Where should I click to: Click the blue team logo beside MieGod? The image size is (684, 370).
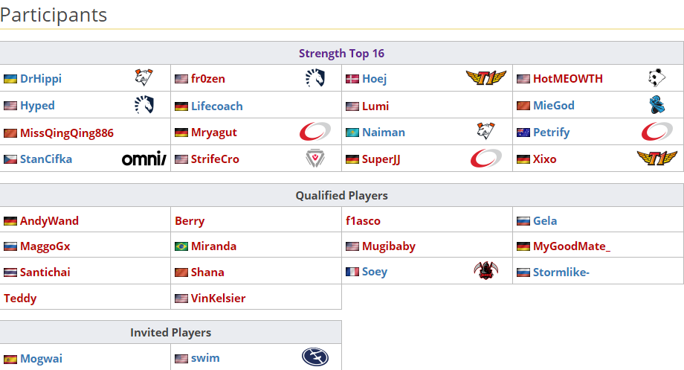(656, 105)
